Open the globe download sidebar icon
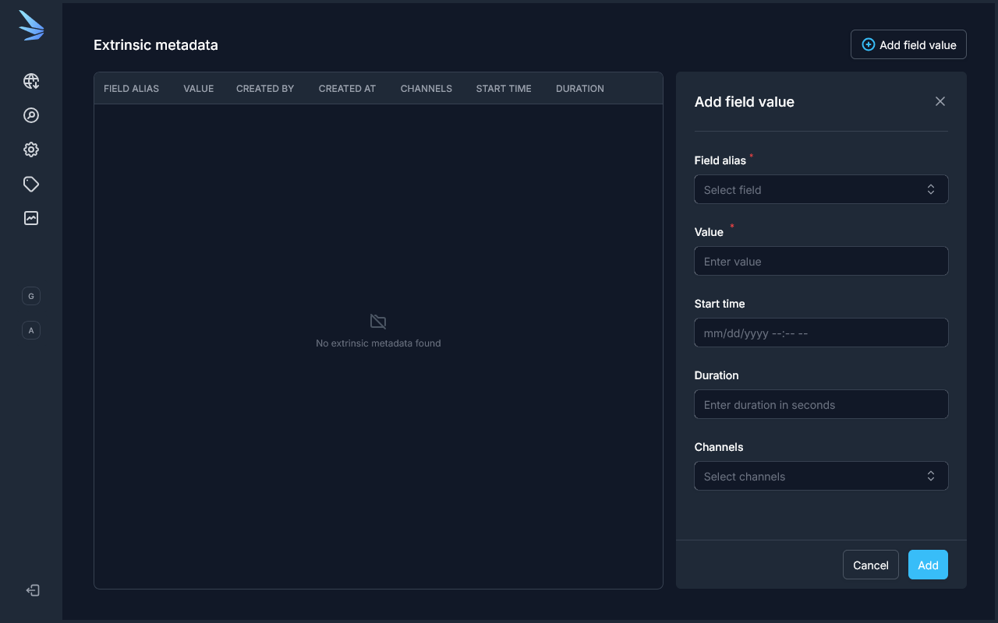The image size is (998, 623). 31,81
